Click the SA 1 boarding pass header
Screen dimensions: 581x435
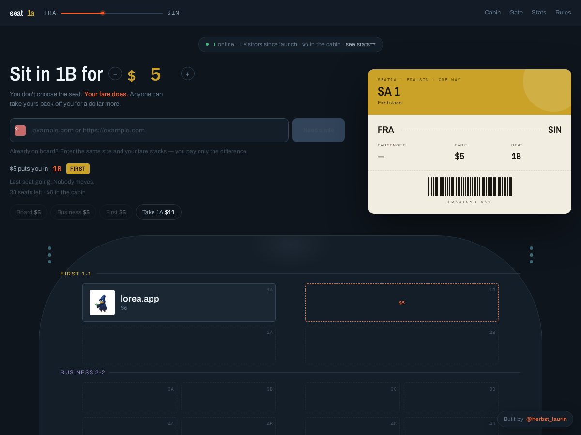(470, 92)
